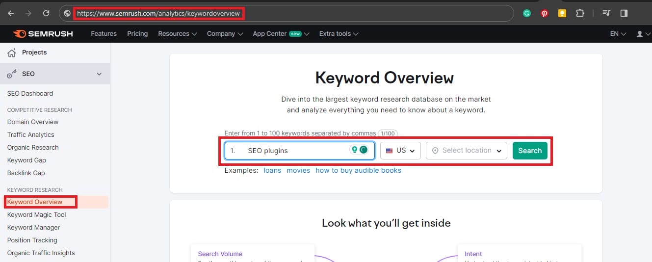Click the green Search button

[530, 151]
